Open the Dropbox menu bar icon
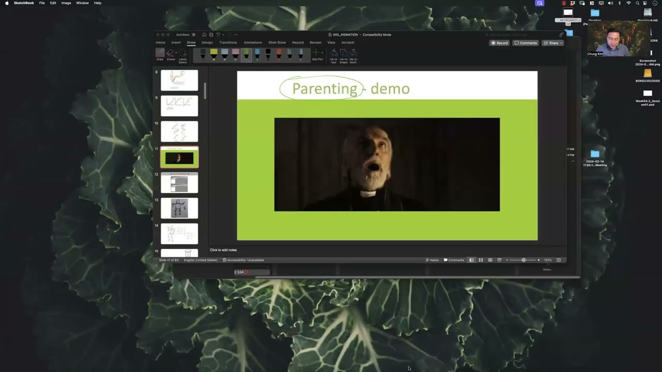This screenshot has height=372, width=662. click(x=572, y=3)
